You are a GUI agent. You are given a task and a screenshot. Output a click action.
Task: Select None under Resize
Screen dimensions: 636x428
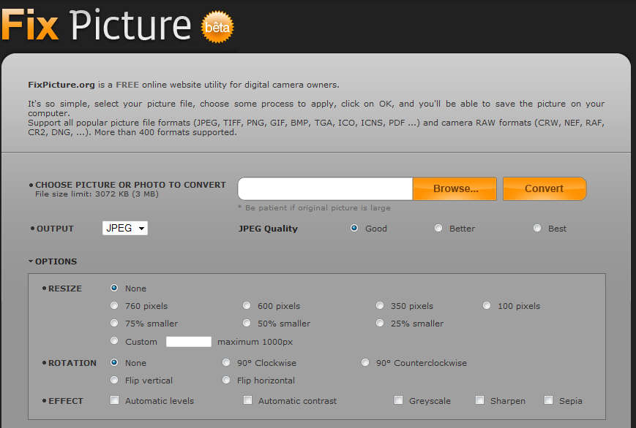pyautogui.click(x=114, y=288)
